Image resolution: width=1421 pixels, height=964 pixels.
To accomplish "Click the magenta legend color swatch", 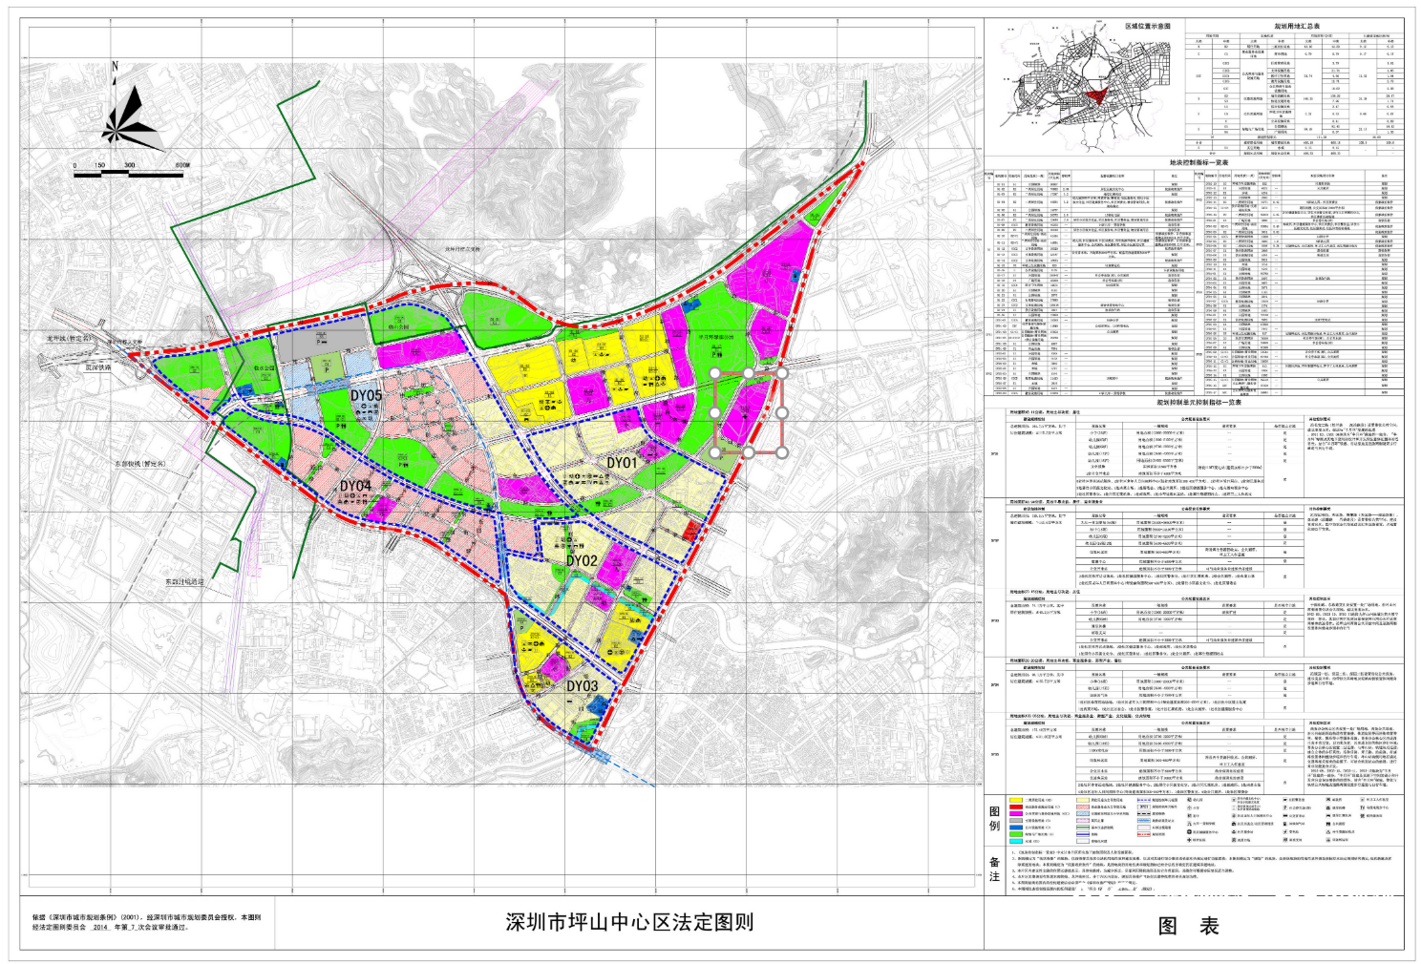I will point(1016,813).
